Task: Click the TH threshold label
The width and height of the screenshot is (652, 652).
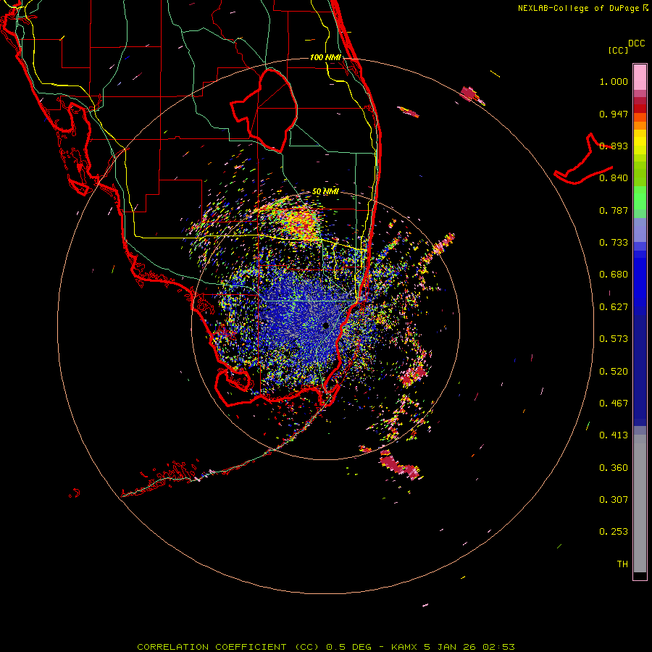Action: point(622,564)
